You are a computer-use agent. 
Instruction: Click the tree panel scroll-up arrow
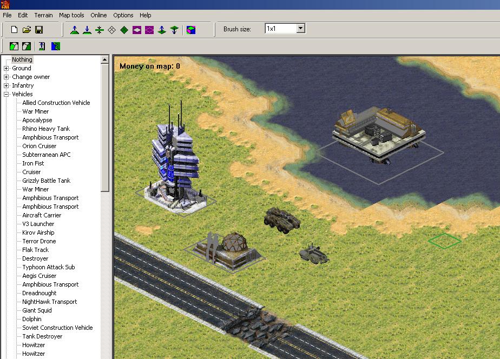(104, 59)
